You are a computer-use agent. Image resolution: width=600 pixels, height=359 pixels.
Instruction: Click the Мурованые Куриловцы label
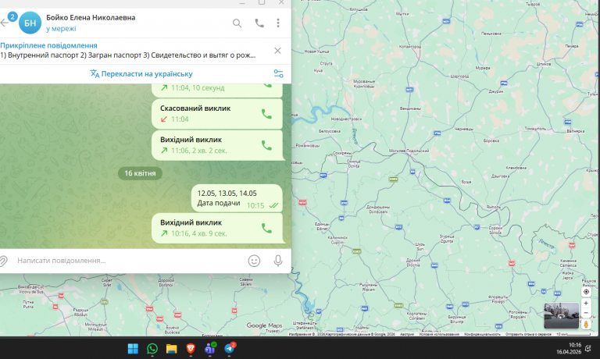point(364,84)
